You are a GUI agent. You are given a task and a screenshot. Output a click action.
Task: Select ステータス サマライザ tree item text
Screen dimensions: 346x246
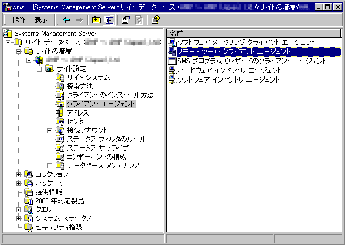tap(98, 148)
